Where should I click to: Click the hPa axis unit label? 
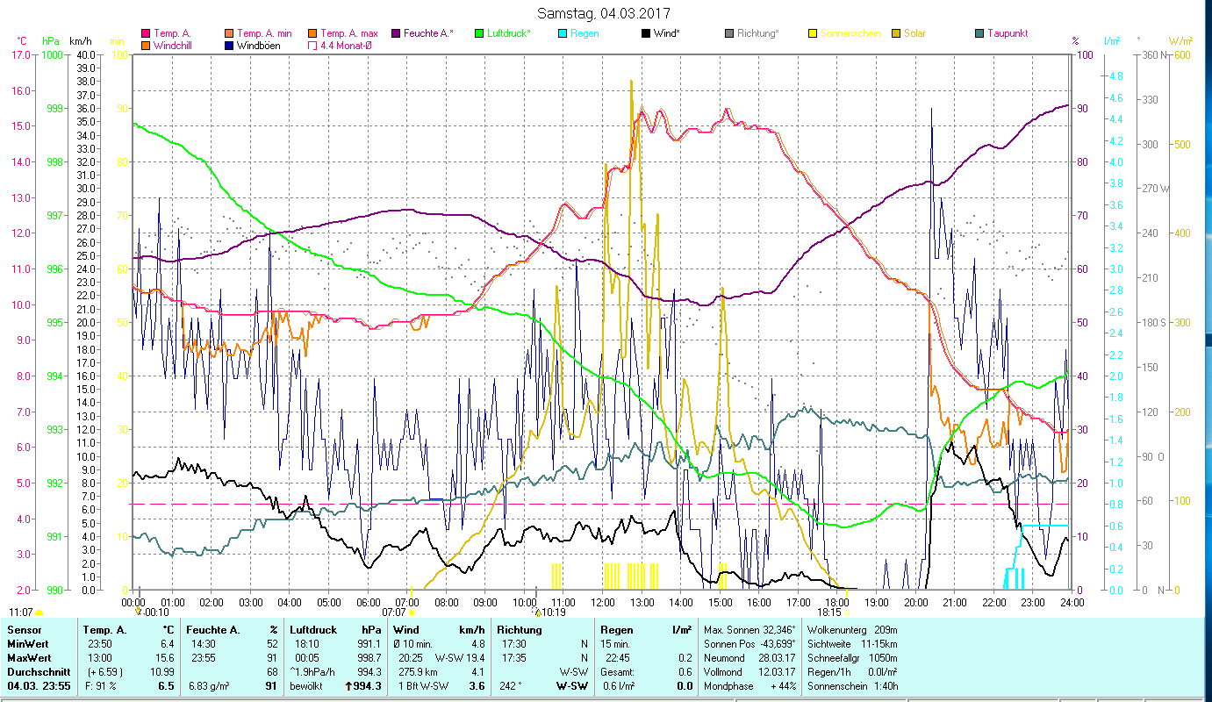51,40
